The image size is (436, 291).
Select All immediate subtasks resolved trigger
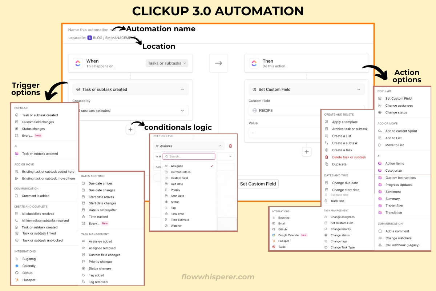pos(45,220)
